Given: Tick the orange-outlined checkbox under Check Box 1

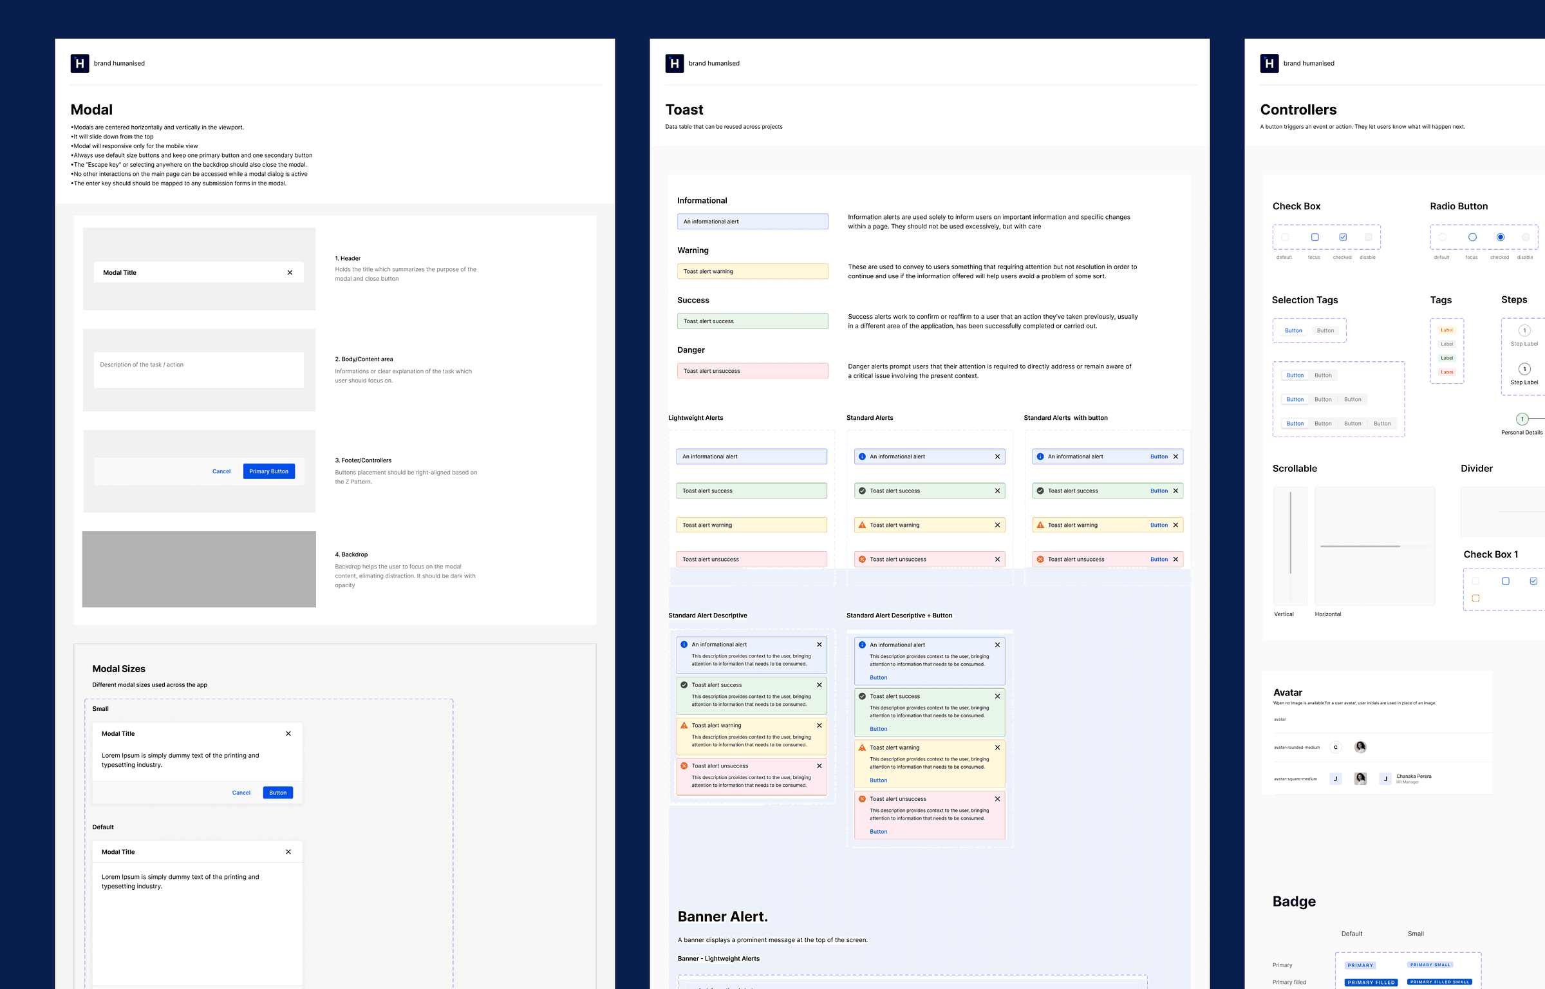Looking at the screenshot, I should pyautogui.click(x=1476, y=598).
